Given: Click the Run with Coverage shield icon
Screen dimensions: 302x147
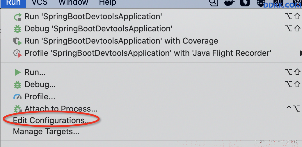Looking at the screenshot, I should [x=17, y=41].
